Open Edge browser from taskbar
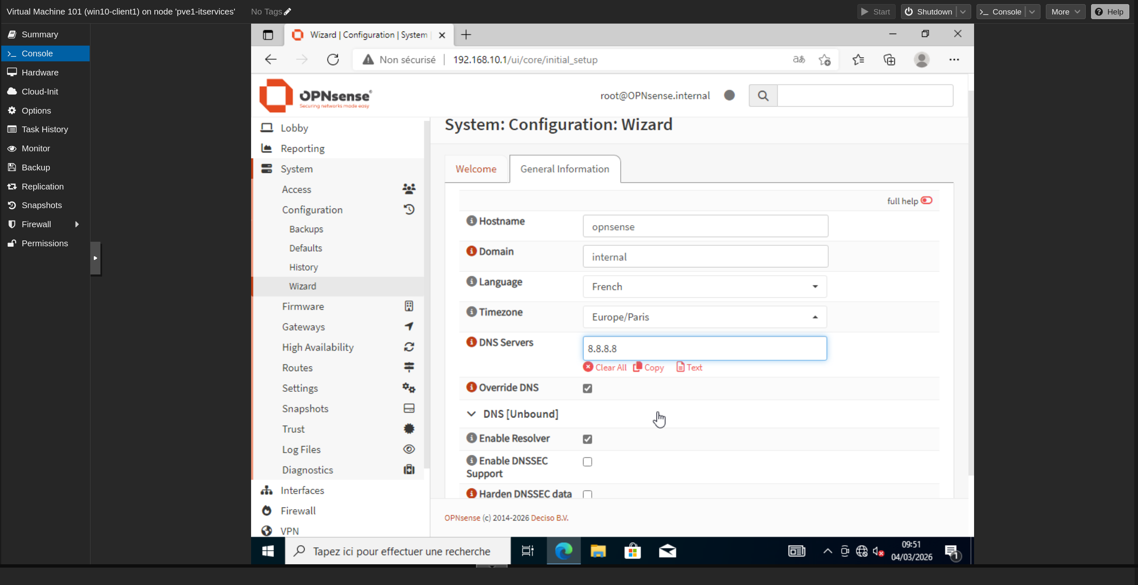This screenshot has height=585, width=1138. coord(563,551)
